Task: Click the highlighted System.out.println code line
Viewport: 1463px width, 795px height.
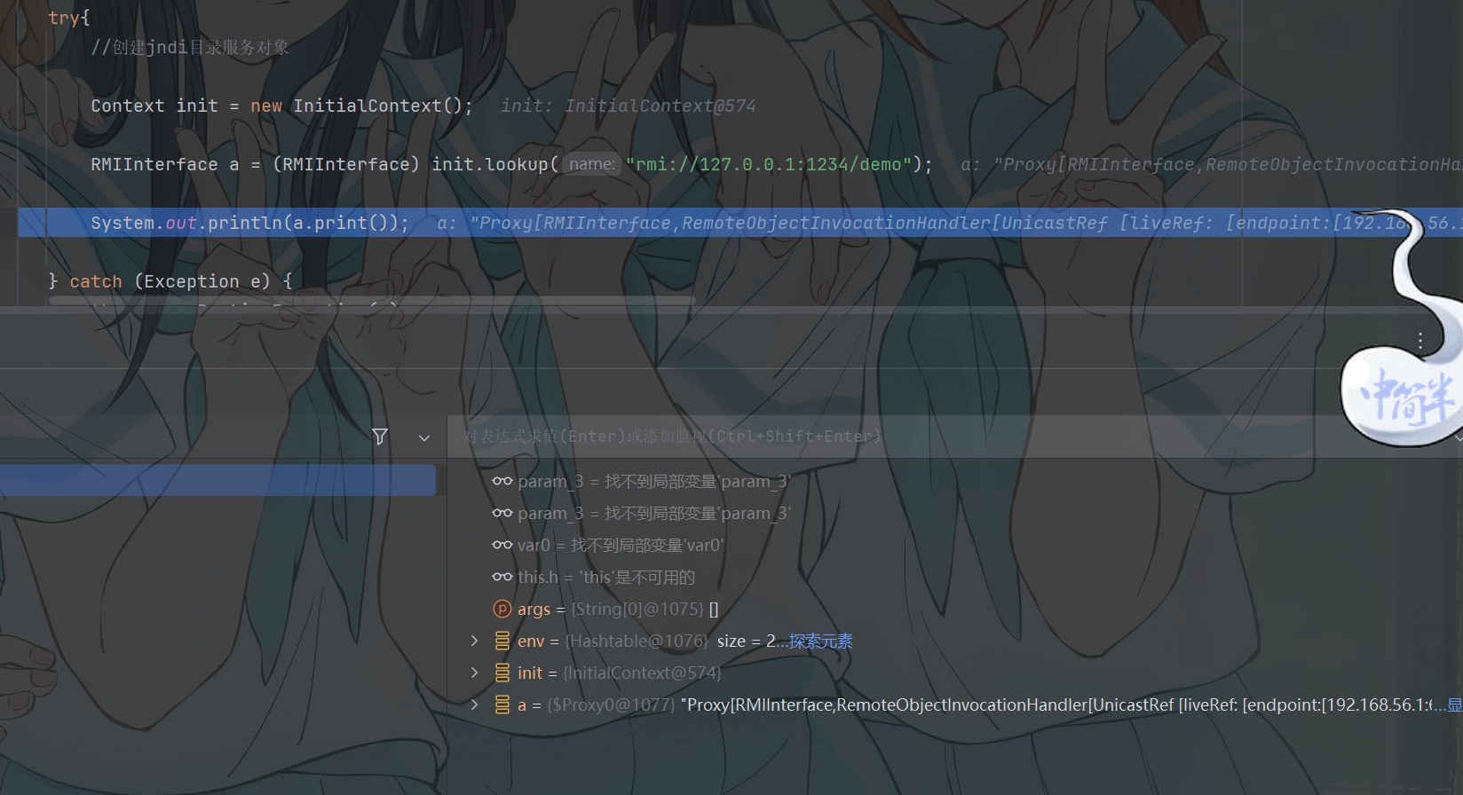Action: click(x=740, y=223)
